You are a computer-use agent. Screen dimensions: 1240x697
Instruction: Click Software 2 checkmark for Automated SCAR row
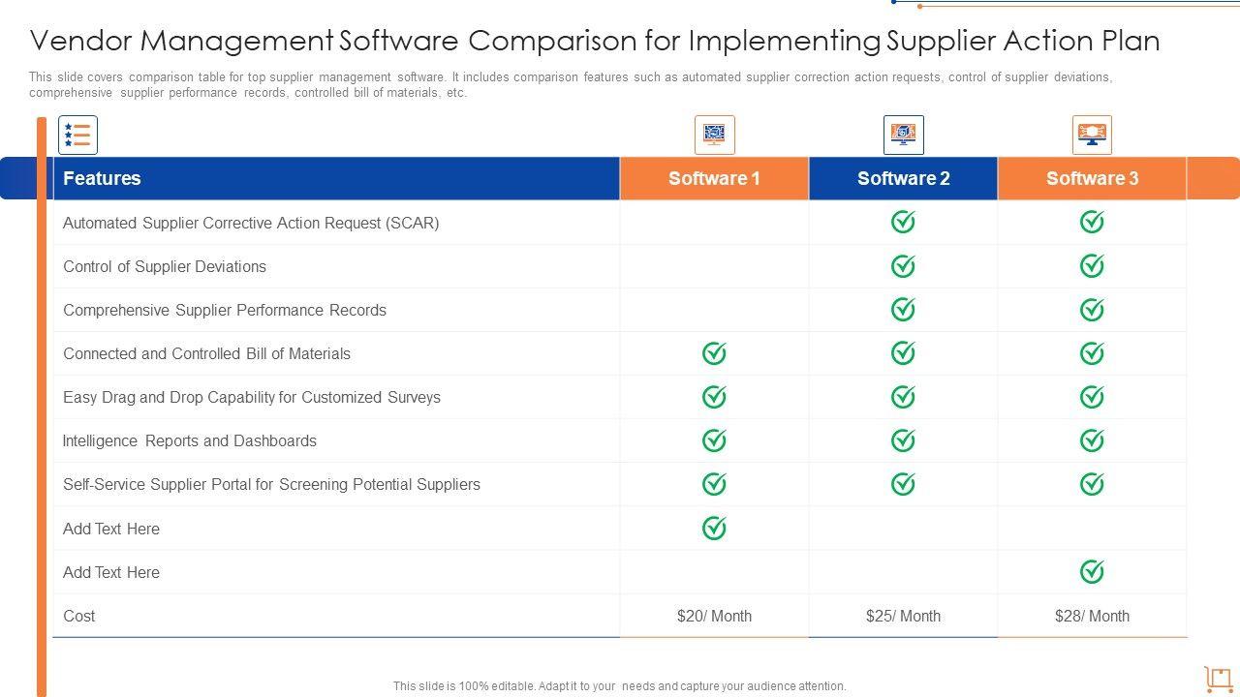[x=903, y=223]
